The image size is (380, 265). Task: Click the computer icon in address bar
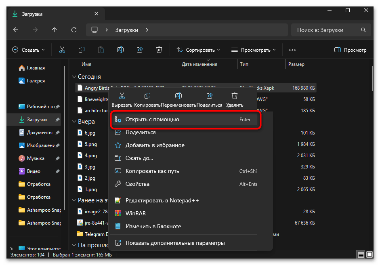coord(94,30)
